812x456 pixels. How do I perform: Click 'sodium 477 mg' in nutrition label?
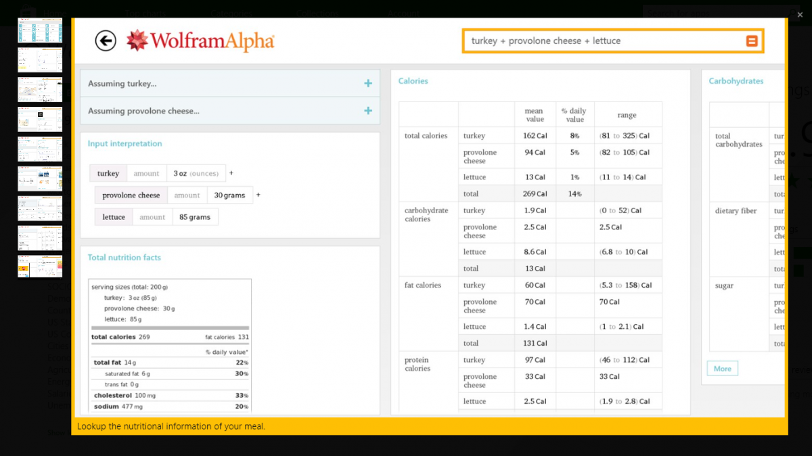(118, 407)
